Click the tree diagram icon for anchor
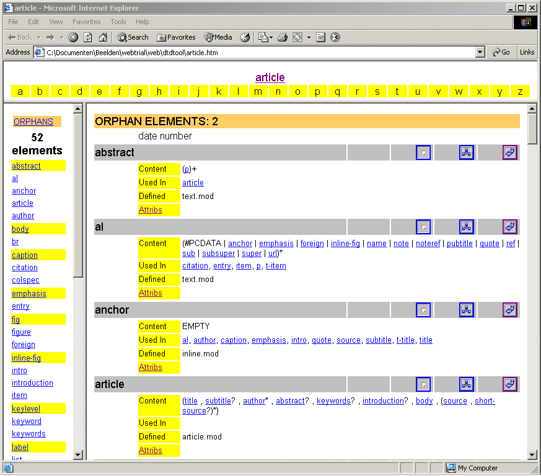 coord(467,310)
